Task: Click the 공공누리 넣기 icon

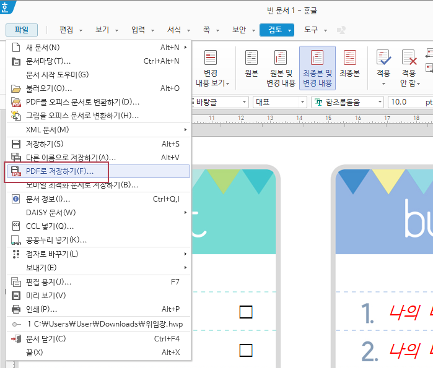Action: point(16,240)
